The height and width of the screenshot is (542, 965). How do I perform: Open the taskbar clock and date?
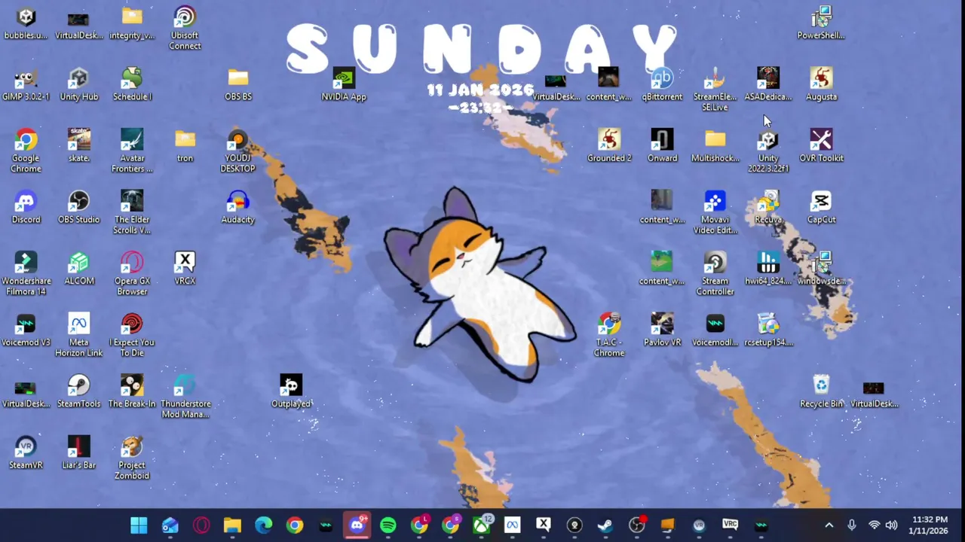coord(930,525)
